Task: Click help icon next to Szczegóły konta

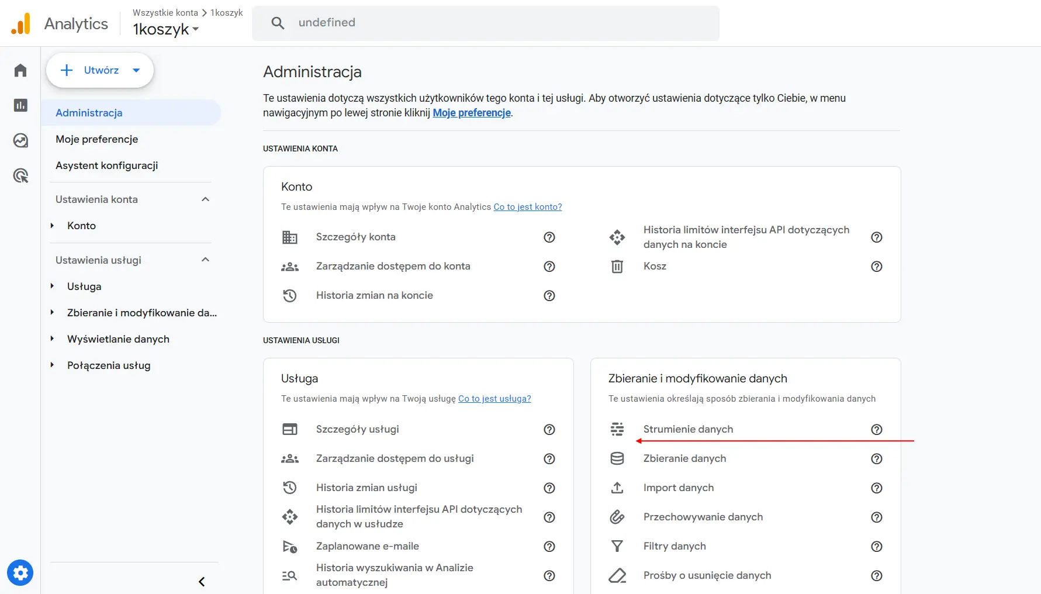Action: pyautogui.click(x=549, y=237)
